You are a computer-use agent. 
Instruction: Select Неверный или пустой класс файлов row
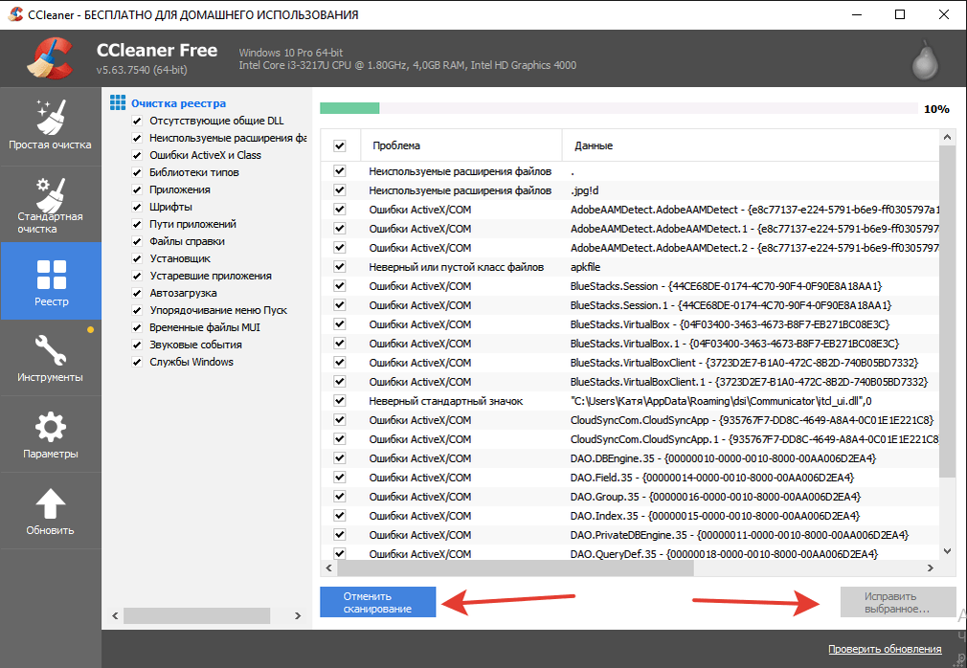click(630, 267)
